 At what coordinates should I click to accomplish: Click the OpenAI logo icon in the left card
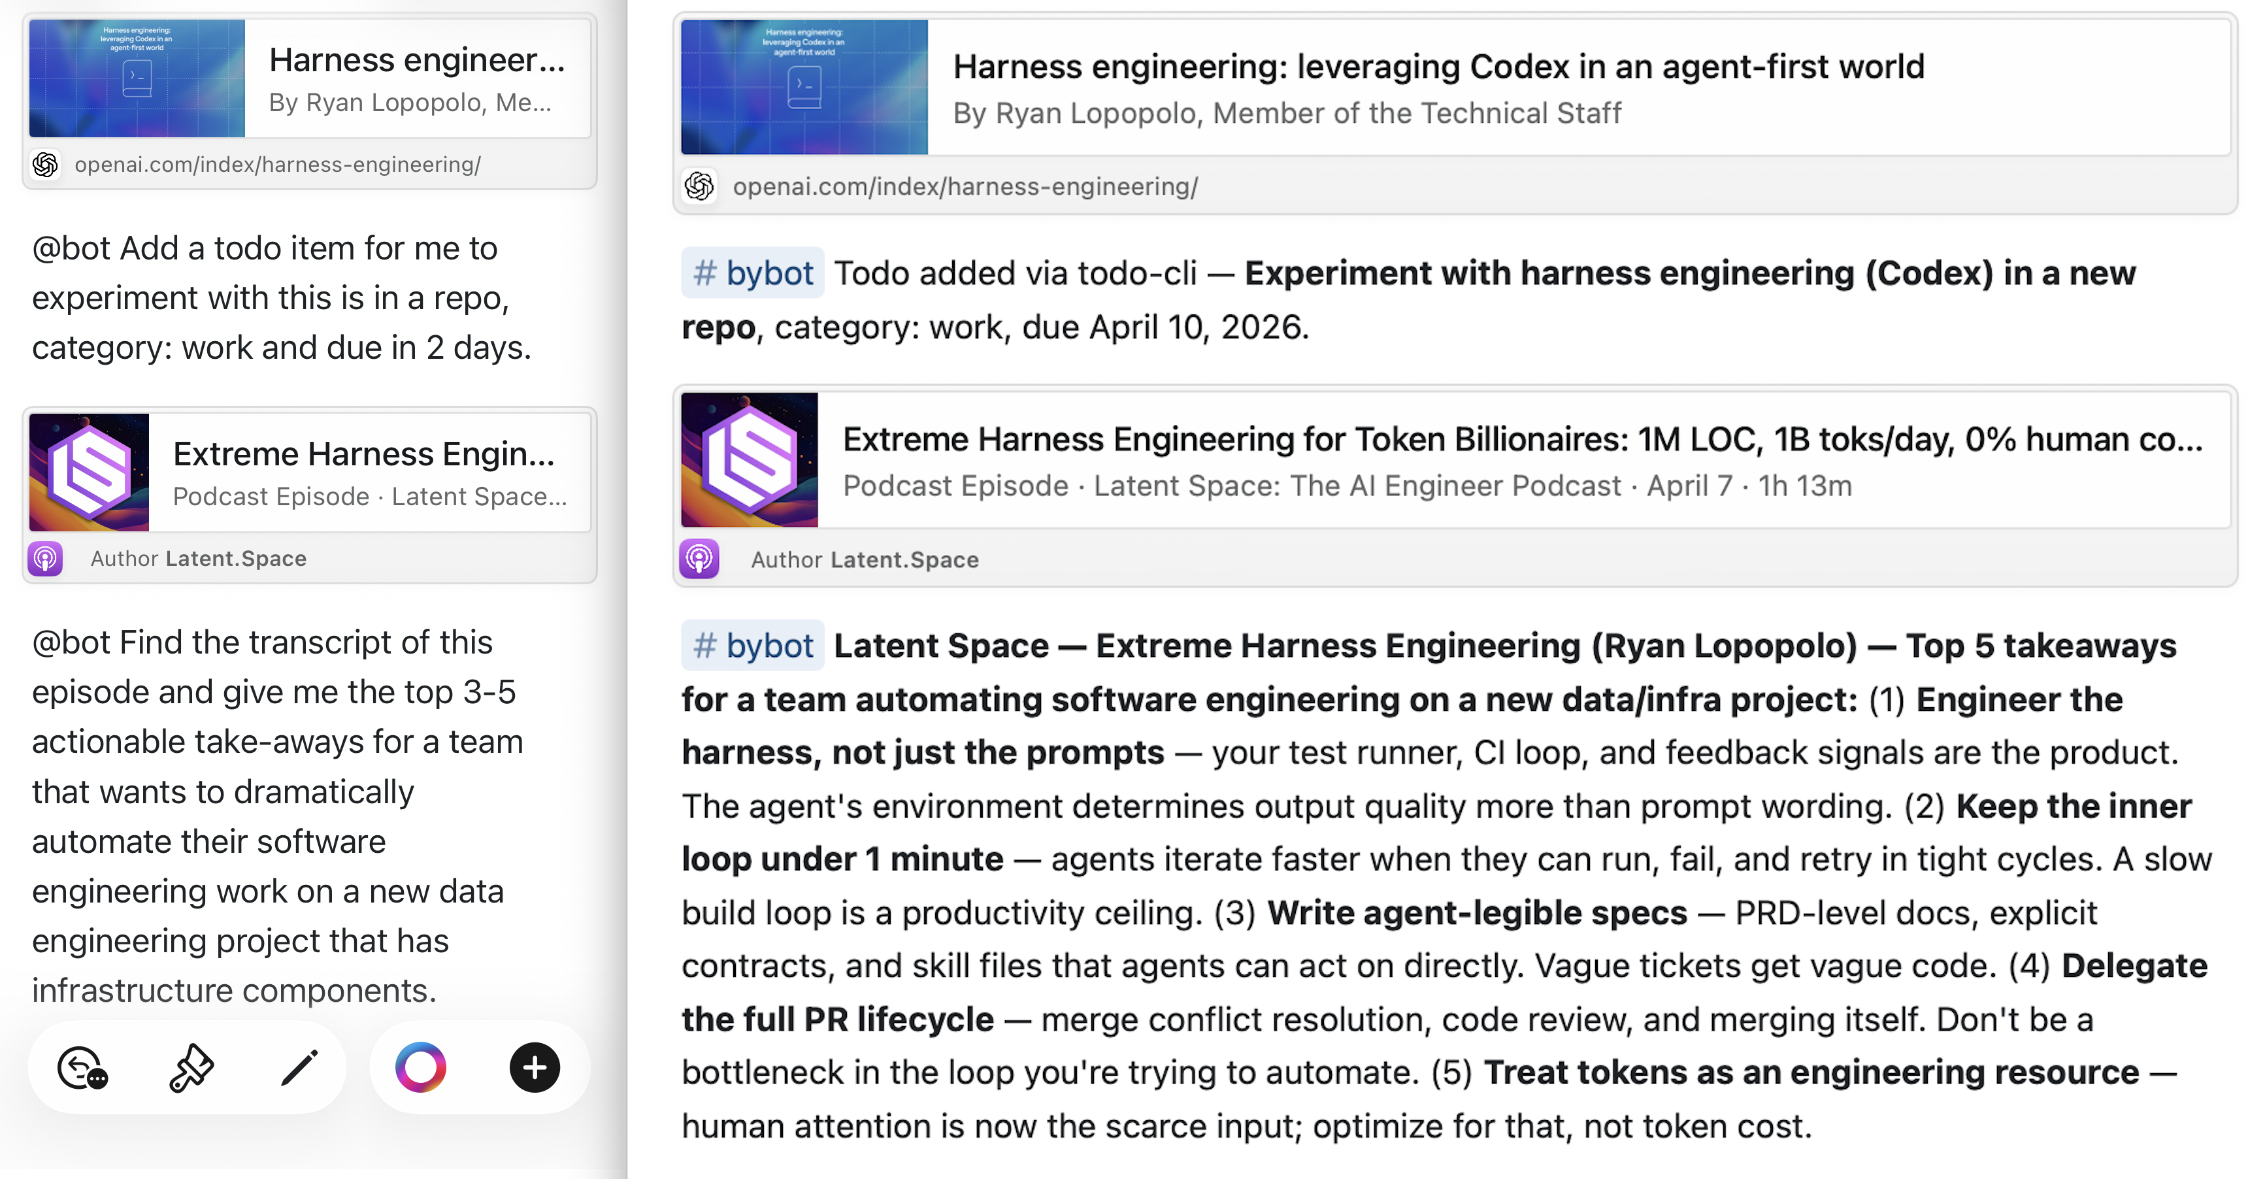(x=46, y=165)
